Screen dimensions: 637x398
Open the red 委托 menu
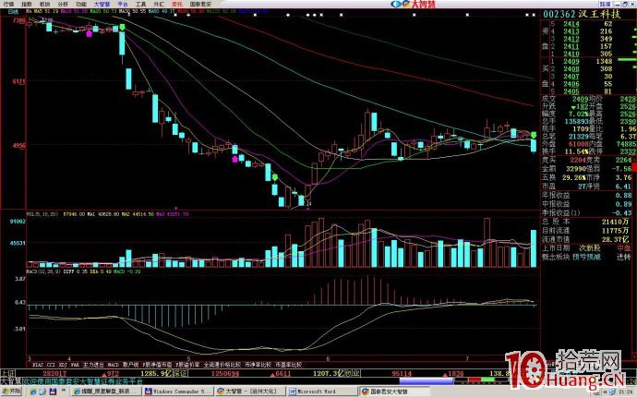pos(177,4)
